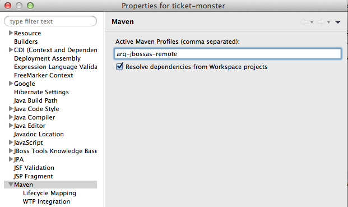Click the Active Maven Profiles text field

pyautogui.click(x=228, y=54)
